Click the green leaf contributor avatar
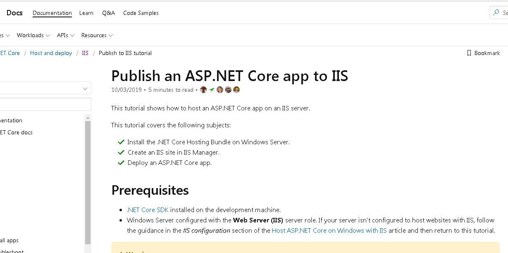 [211, 89]
